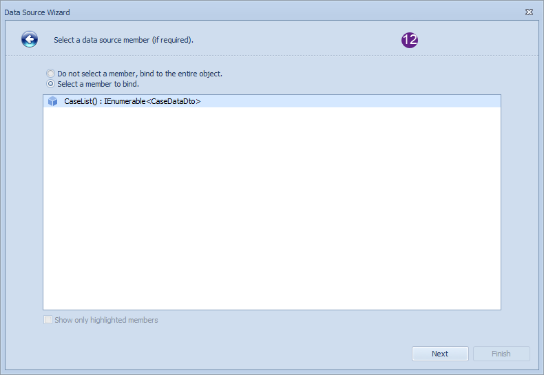This screenshot has width=544, height=375.
Task: Click empty white area of the member list
Action: pyautogui.click(x=271, y=208)
